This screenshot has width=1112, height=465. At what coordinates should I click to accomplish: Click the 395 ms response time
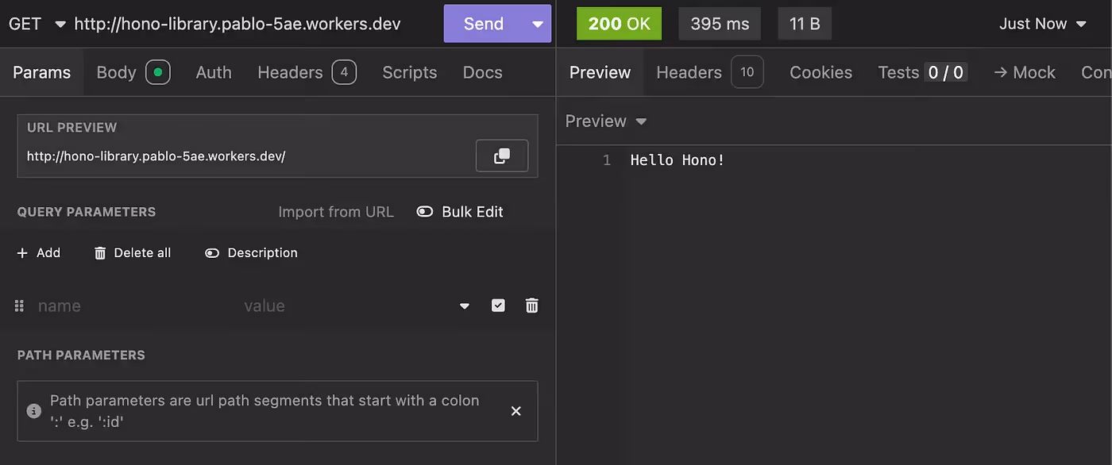720,24
